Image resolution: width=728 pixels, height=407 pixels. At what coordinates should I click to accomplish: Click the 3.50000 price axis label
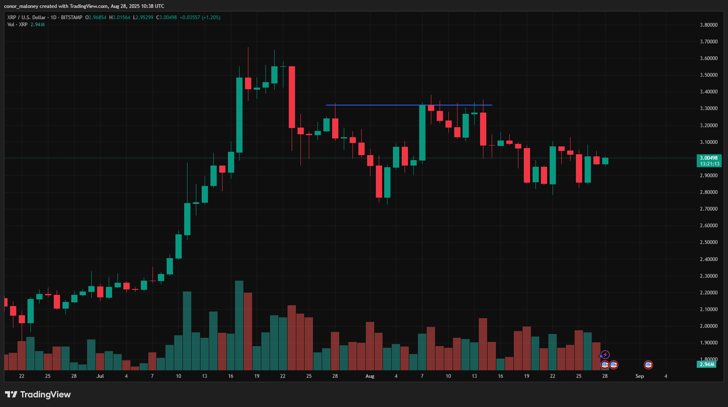tap(709, 75)
